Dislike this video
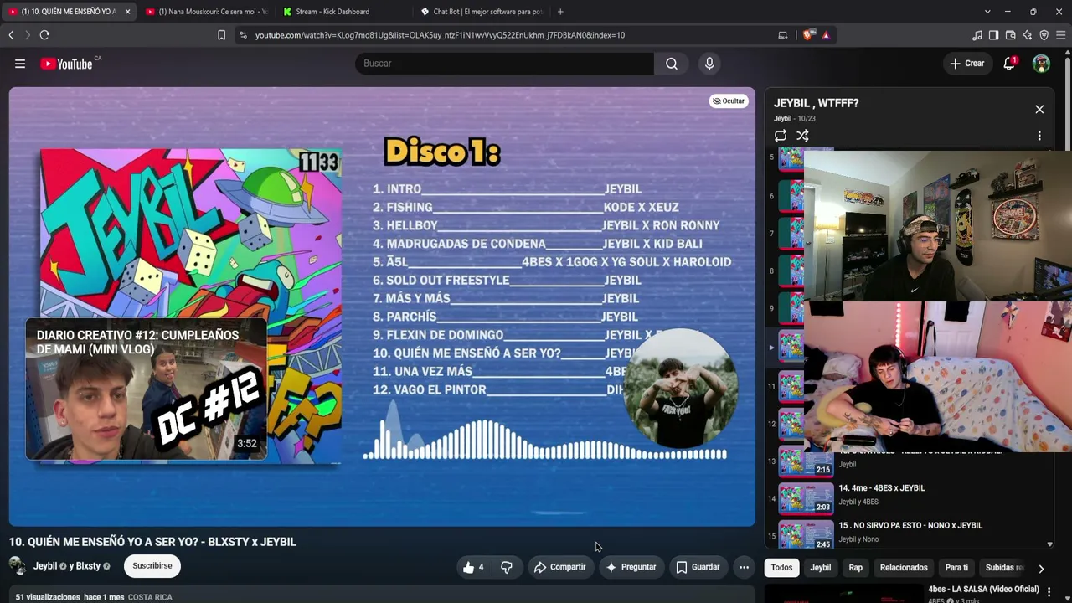Viewport: 1072px width, 603px height. (507, 567)
